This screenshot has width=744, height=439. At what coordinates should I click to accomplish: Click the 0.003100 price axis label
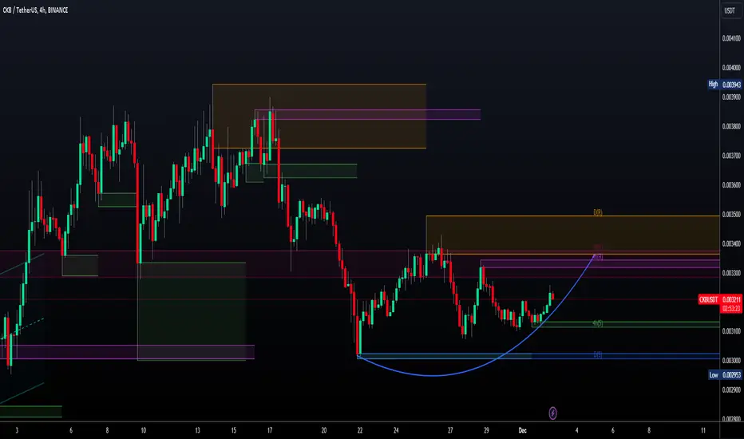[731, 331]
